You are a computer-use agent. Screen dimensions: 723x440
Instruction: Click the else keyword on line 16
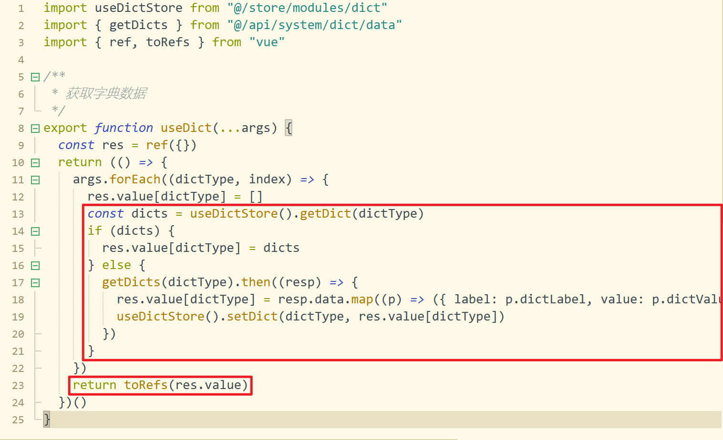[116, 265]
